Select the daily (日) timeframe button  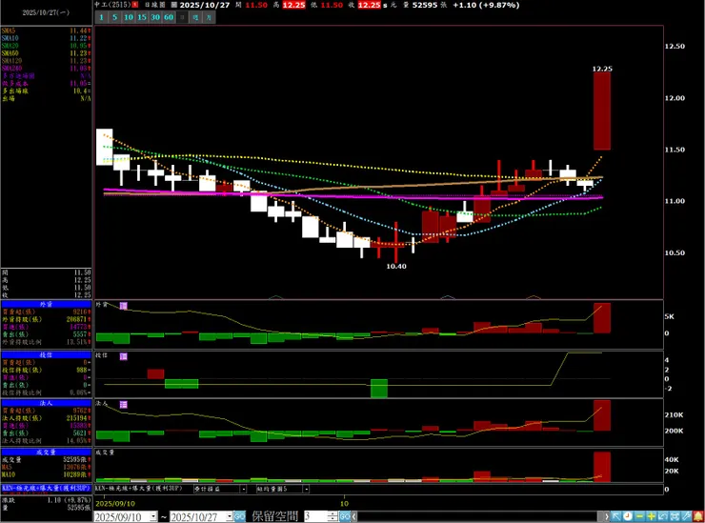[182, 17]
